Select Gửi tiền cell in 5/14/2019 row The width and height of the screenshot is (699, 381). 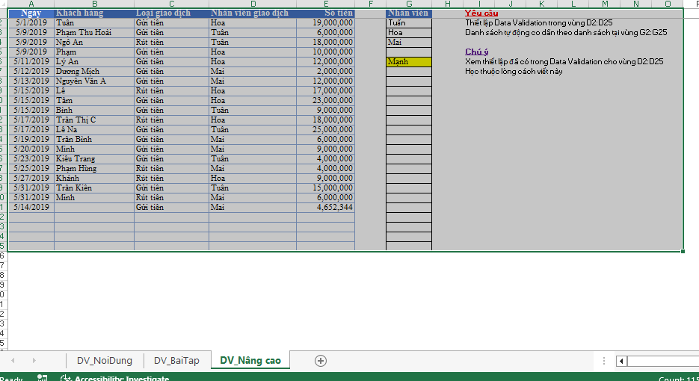(172, 207)
